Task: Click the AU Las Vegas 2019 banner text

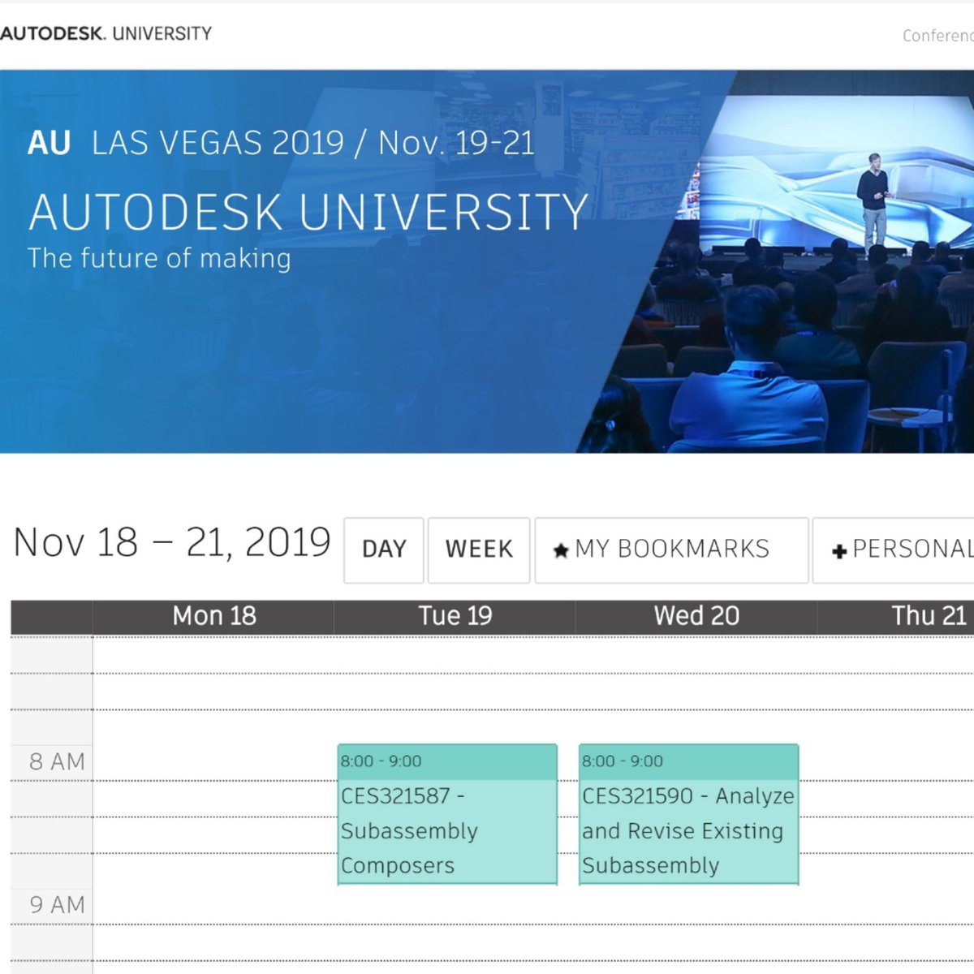Action: tap(281, 143)
